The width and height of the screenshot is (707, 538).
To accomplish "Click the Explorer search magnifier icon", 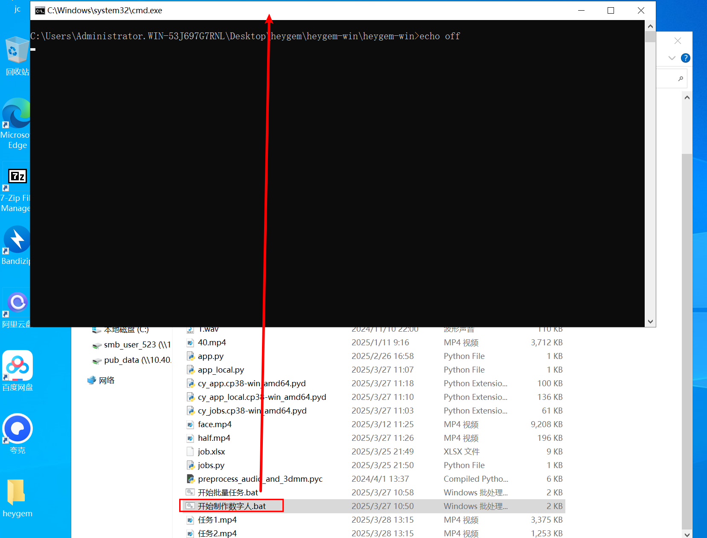I will [x=681, y=78].
